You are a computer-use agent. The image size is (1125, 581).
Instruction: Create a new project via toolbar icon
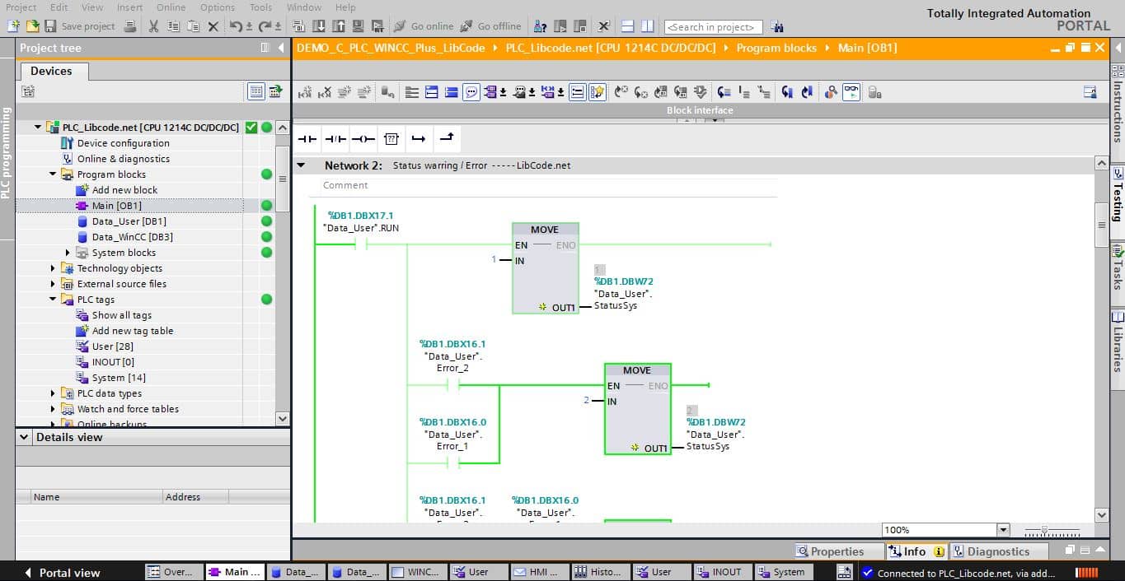tap(13, 26)
